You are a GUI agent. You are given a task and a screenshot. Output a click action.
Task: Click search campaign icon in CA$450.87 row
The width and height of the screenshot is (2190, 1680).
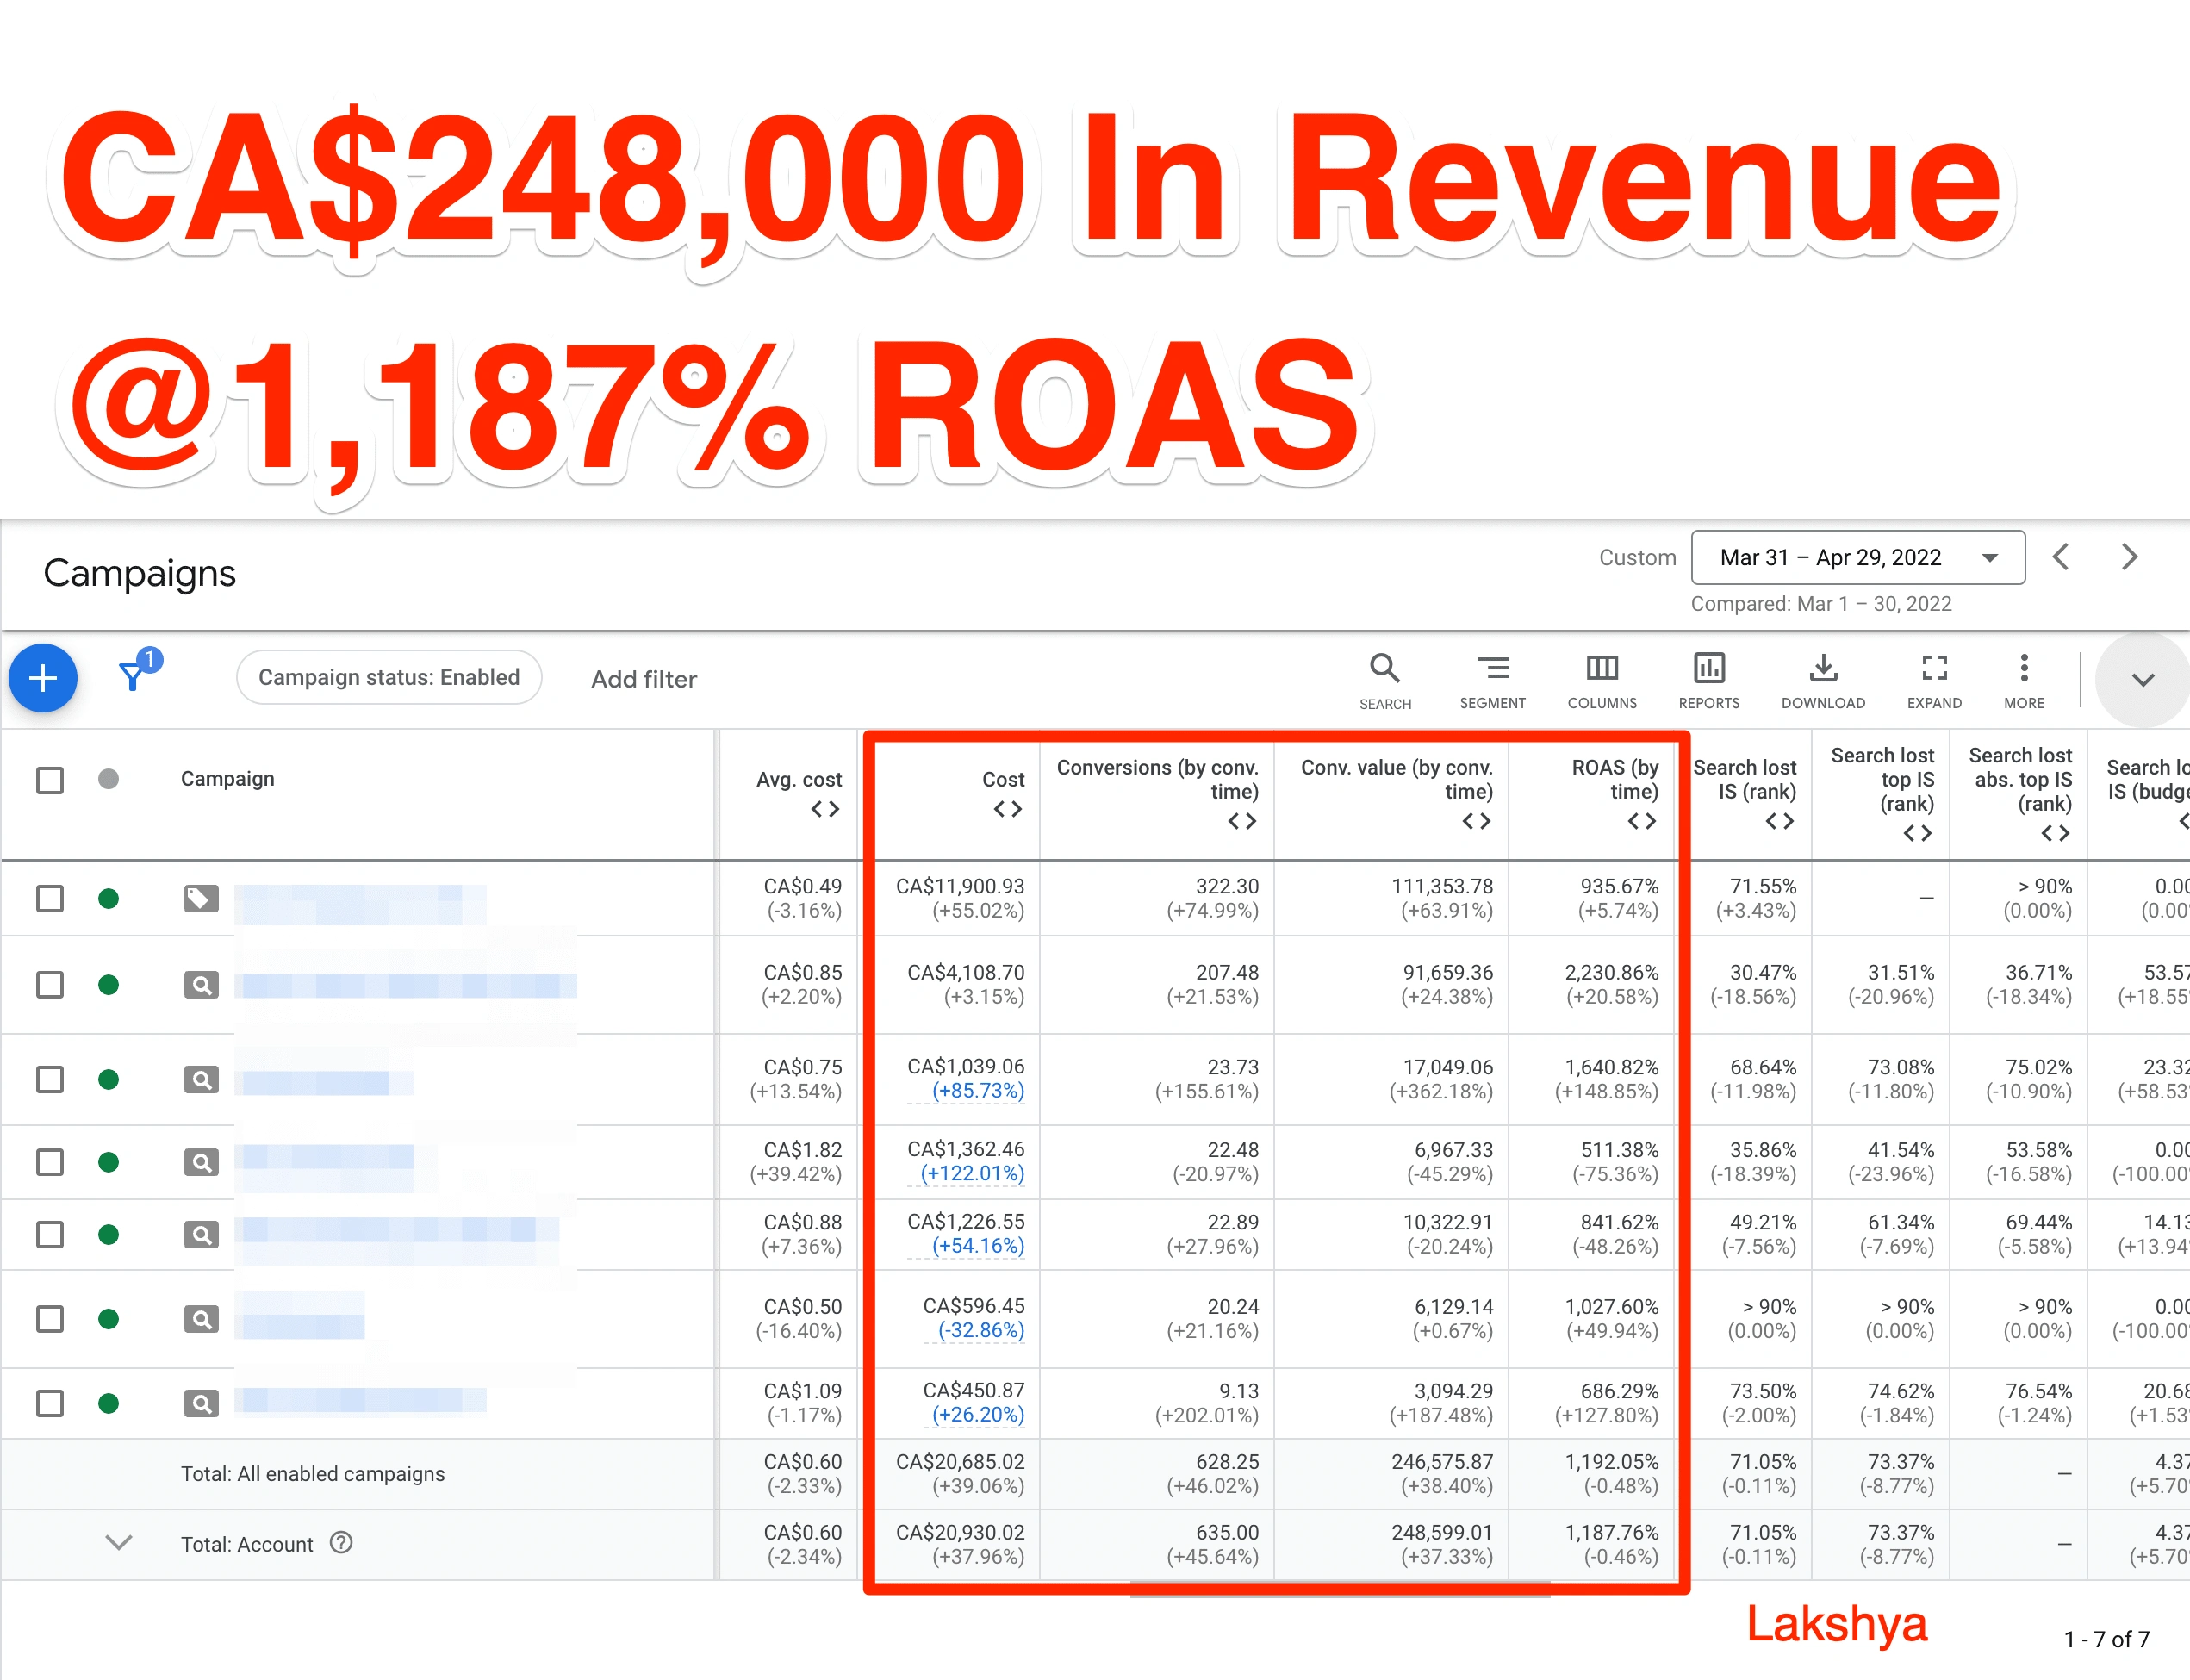[201, 1404]
